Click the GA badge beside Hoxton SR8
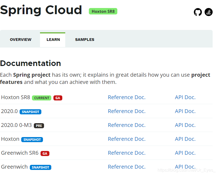 58,98
